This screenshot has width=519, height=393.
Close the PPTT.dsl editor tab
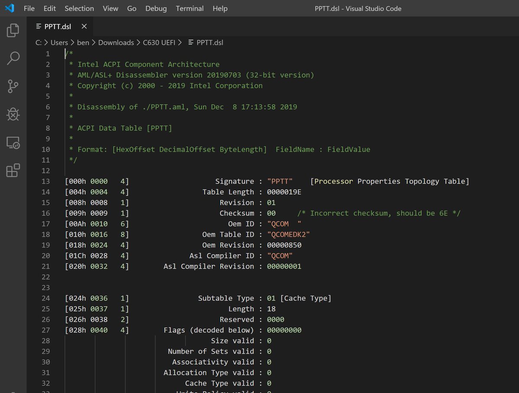tap(84, 26)
